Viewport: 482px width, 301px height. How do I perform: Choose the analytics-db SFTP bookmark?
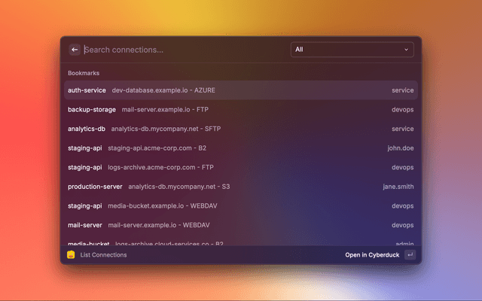240,129
